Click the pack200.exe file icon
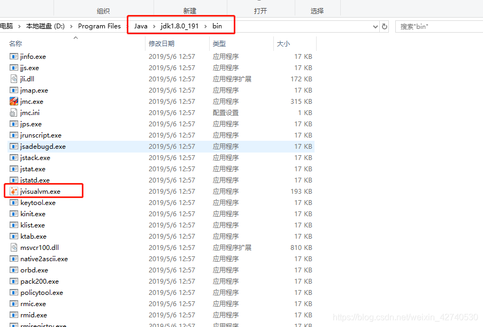 point(13,282)
